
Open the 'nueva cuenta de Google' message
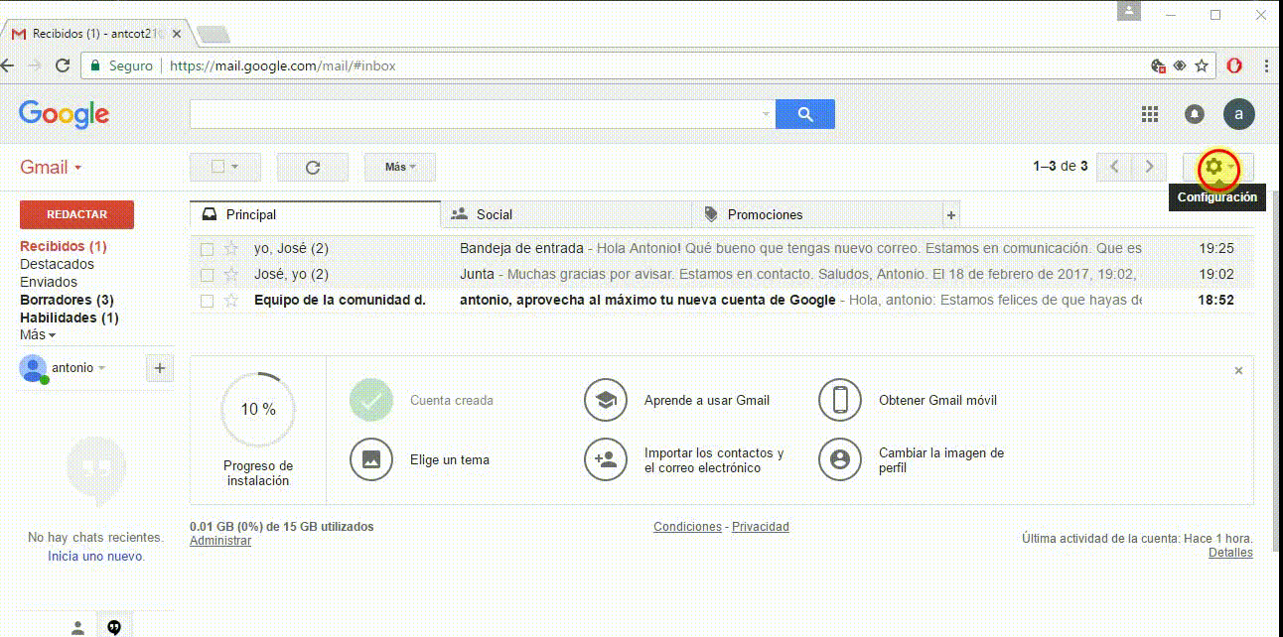(x=721, y=300)
